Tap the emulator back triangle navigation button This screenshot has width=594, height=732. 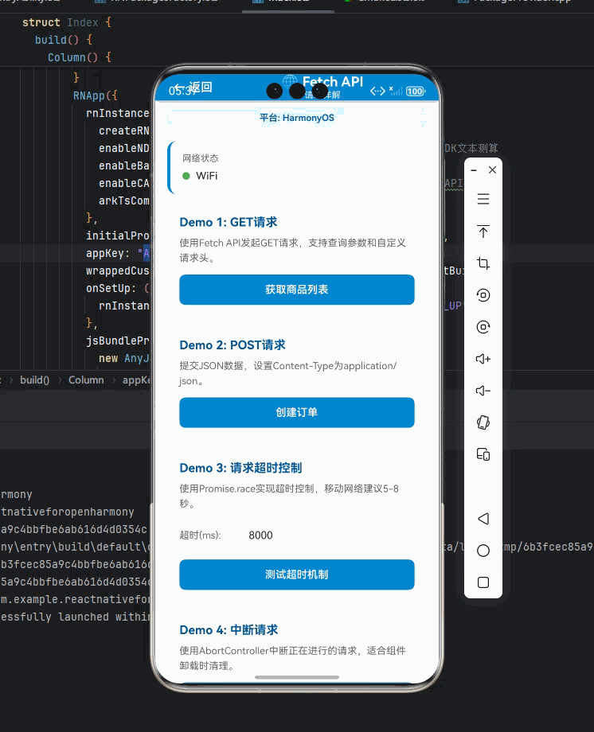coord(483,519)
